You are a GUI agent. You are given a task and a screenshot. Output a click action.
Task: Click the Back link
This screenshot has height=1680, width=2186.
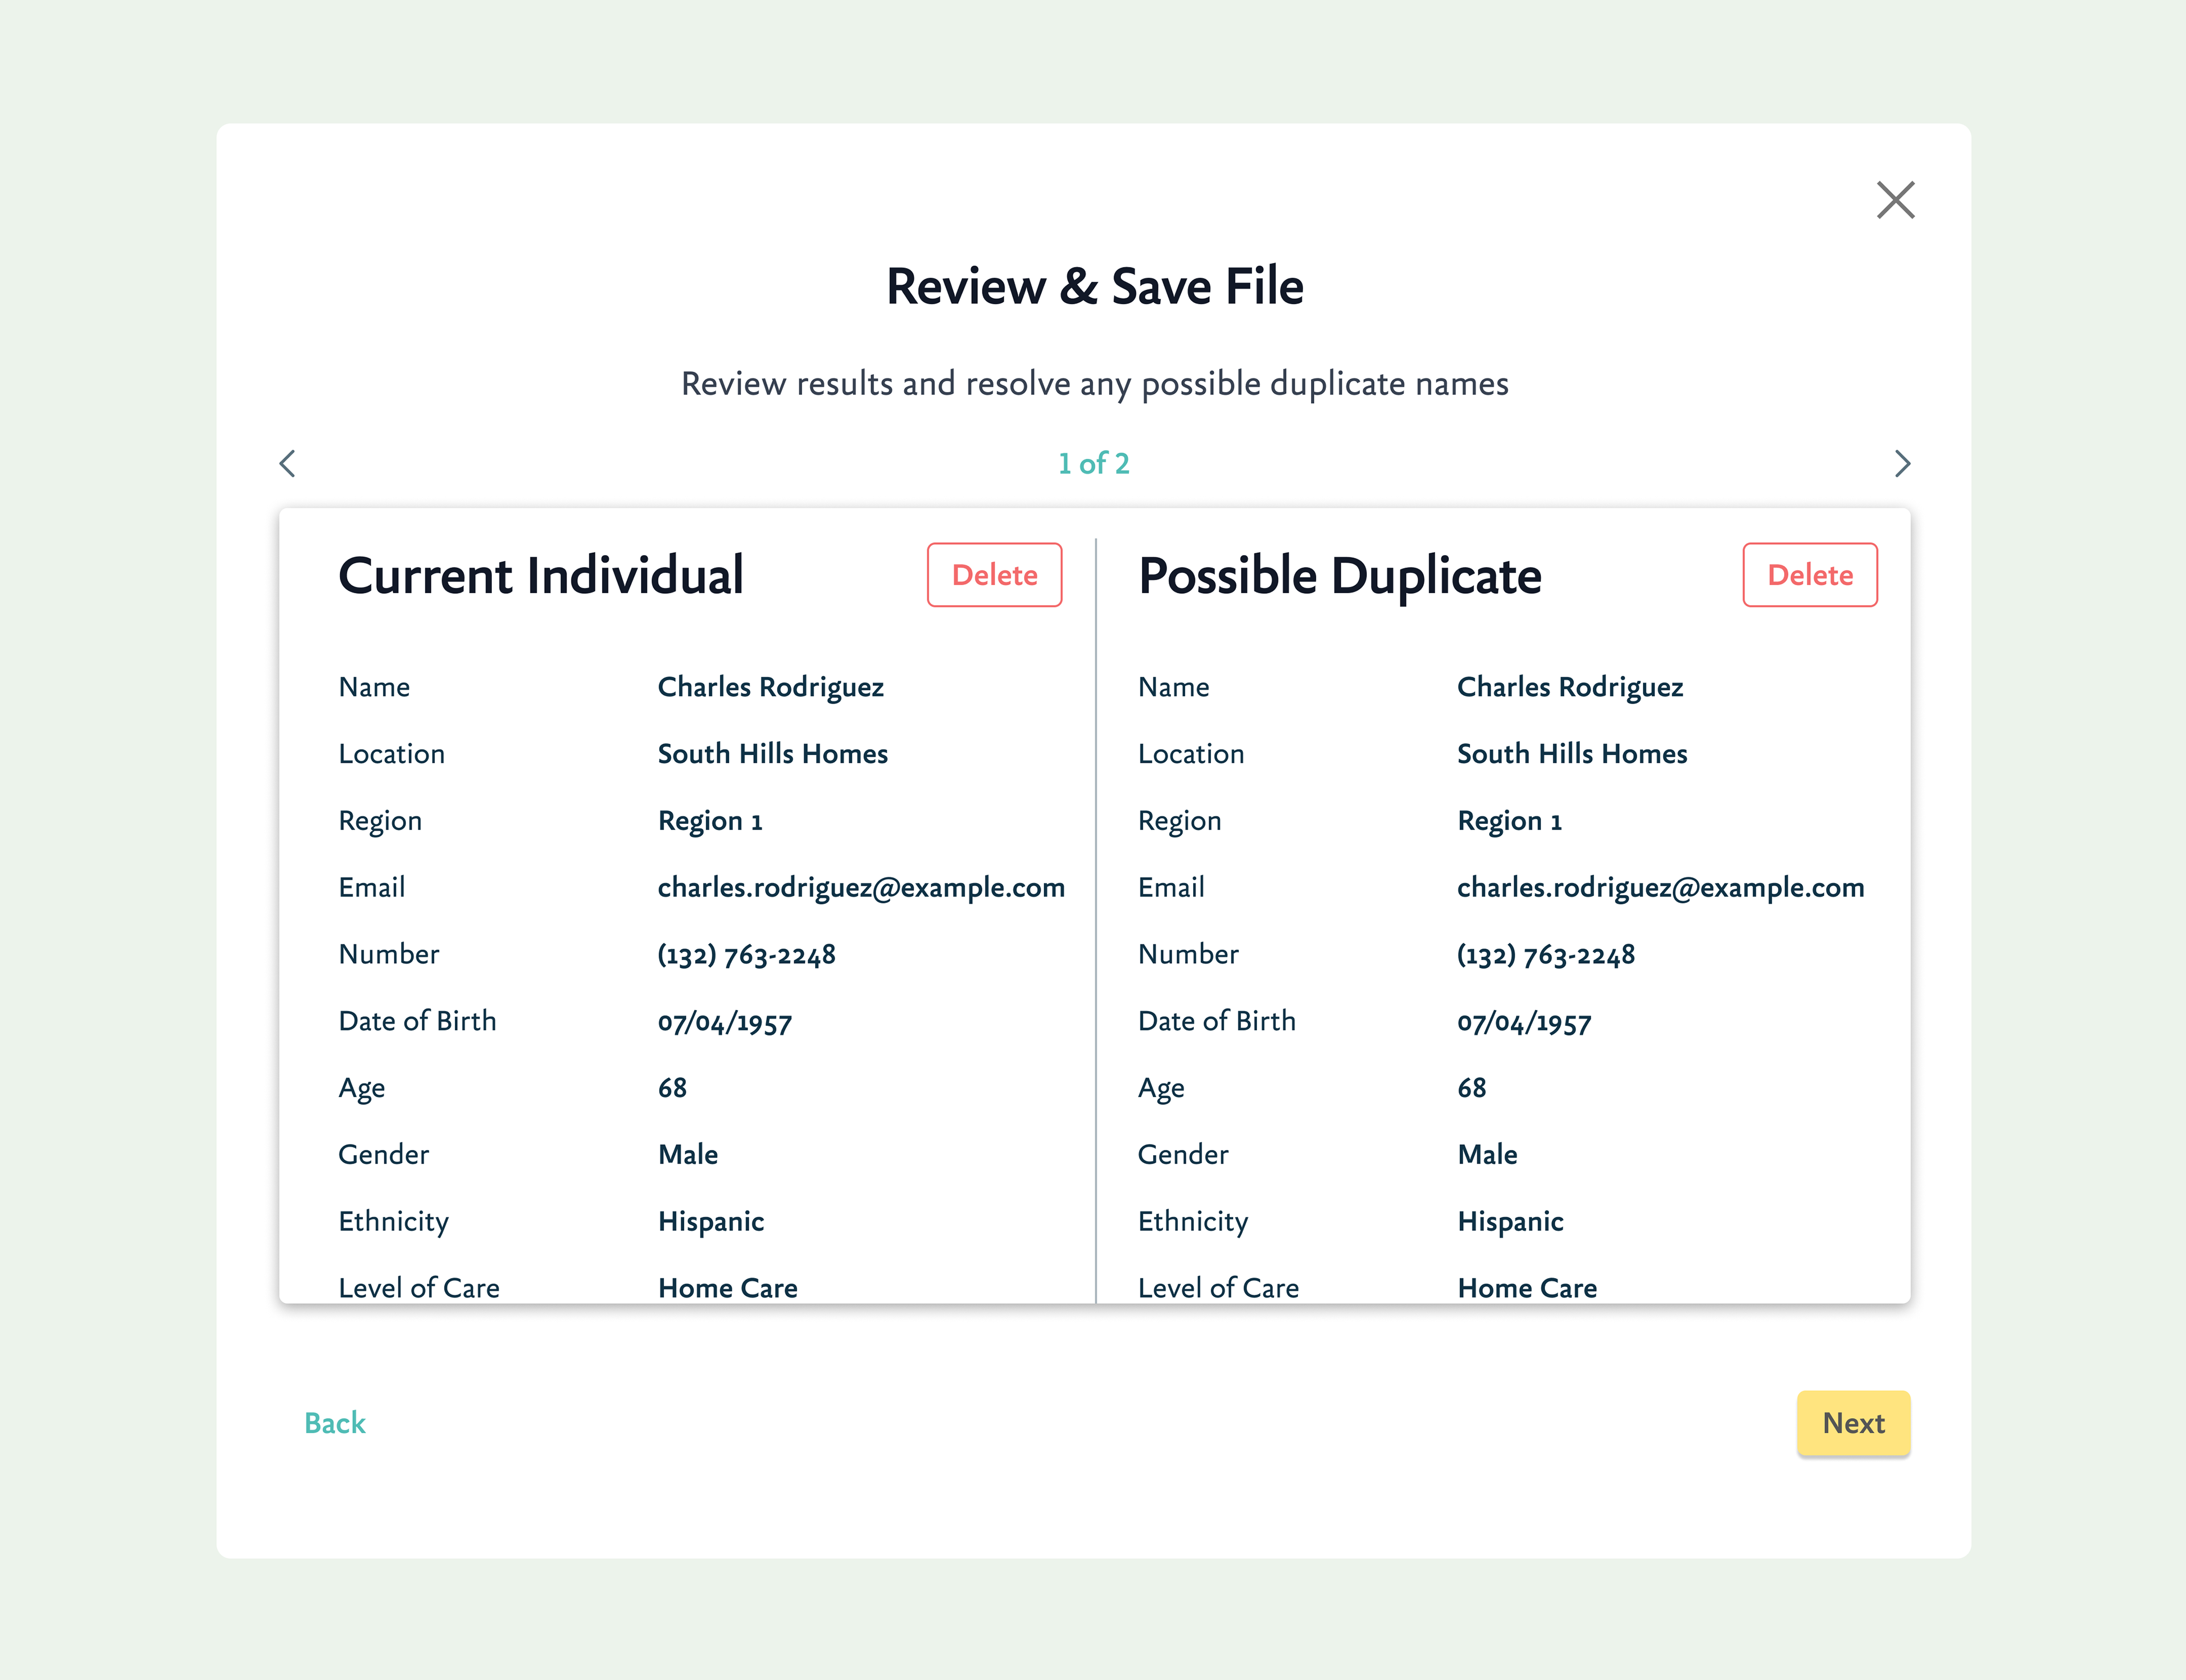[335, 1423]
